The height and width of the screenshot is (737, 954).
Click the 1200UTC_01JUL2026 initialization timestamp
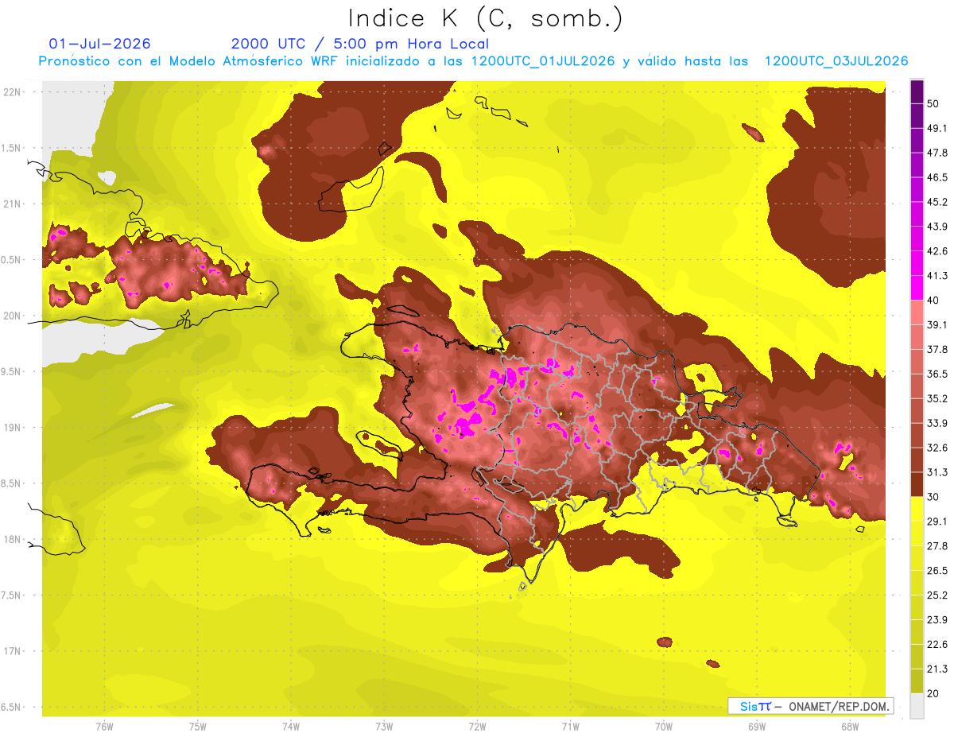coord(543,61)
